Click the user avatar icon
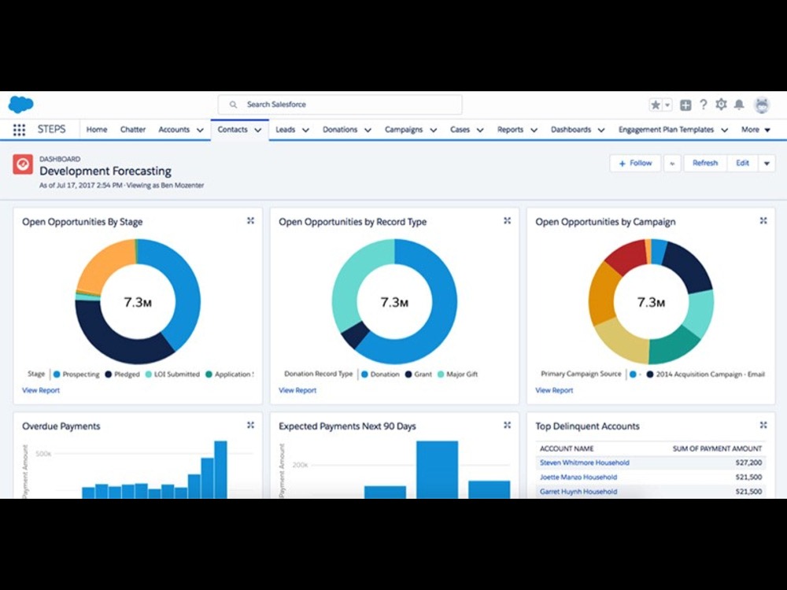The height and width of the screenshot is (590, 787). [762, 105]
